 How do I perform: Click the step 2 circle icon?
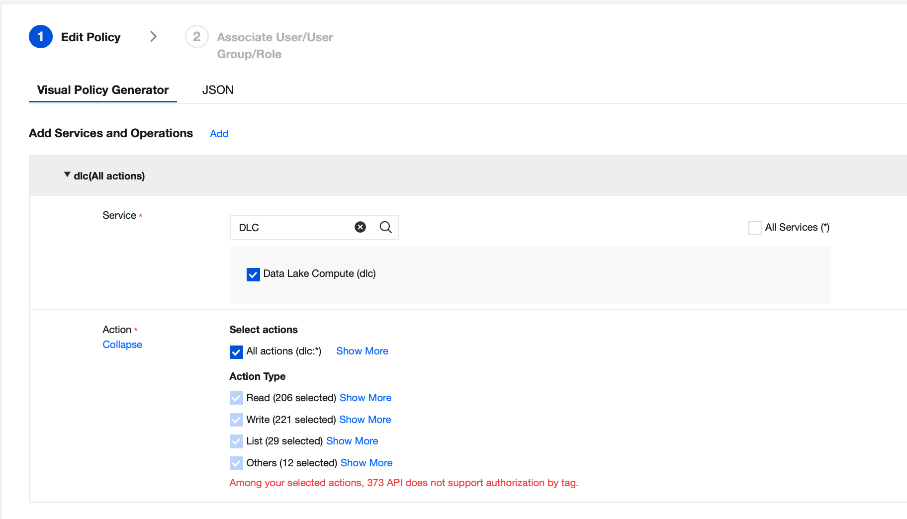pyautogui.click(x=196, y=37)
